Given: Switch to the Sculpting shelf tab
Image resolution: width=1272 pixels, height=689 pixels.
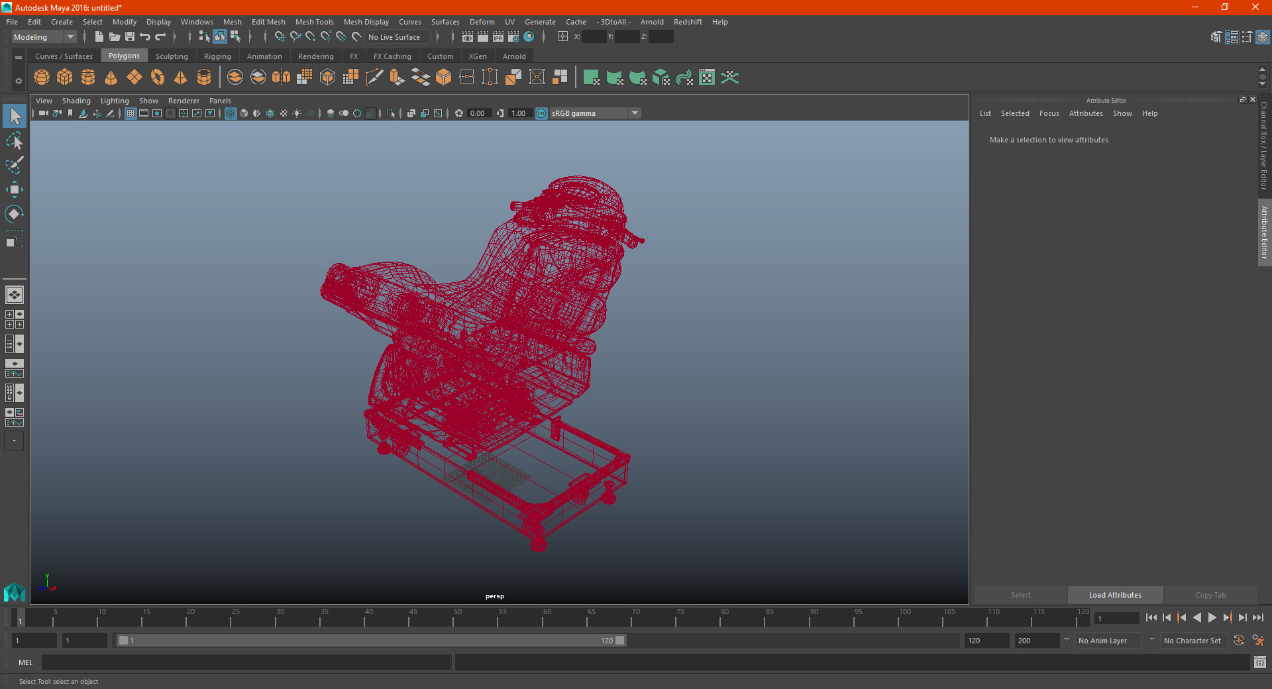Looking at the screenshot, I should pyautogui.click(x=172, y=56).
